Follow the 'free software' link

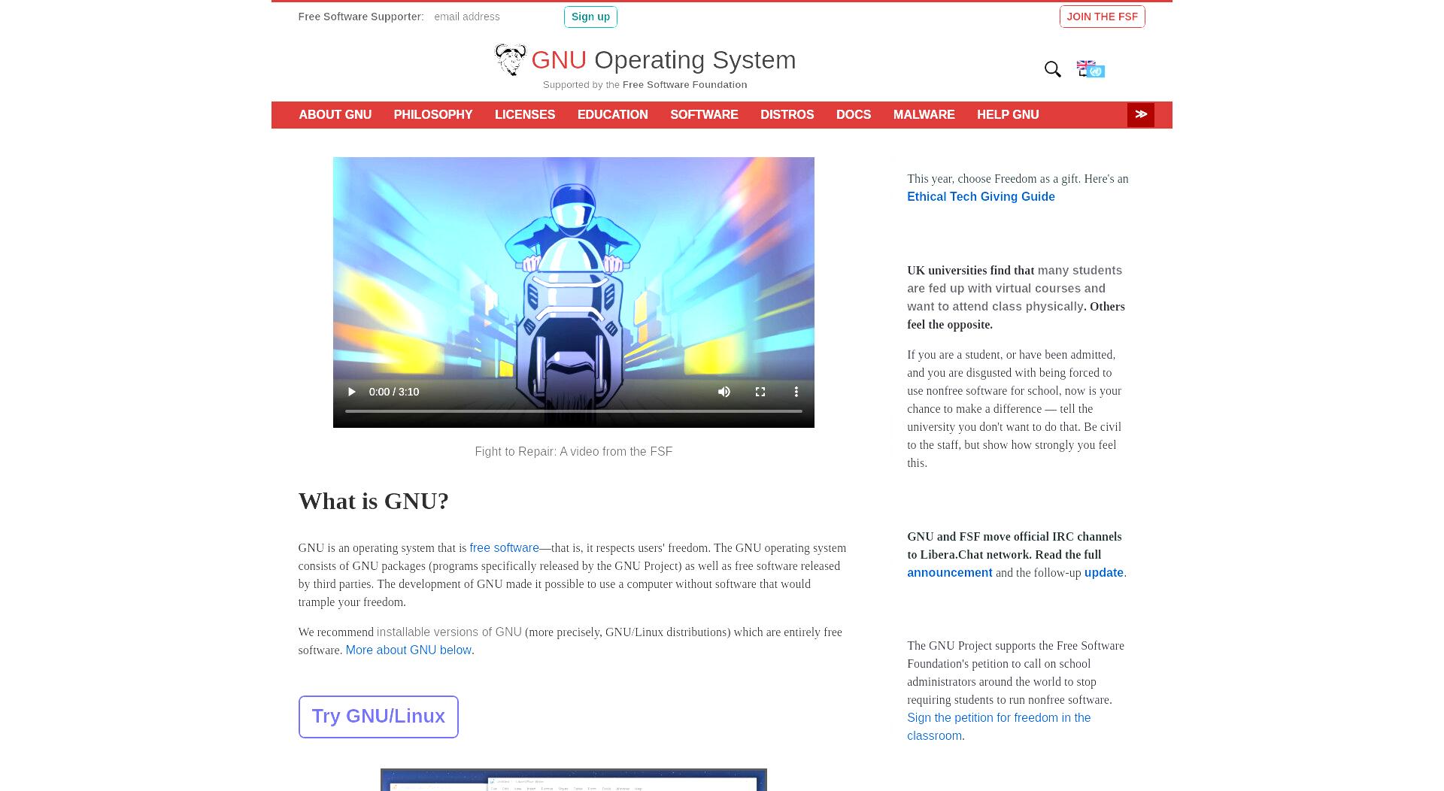click(504, 548)
